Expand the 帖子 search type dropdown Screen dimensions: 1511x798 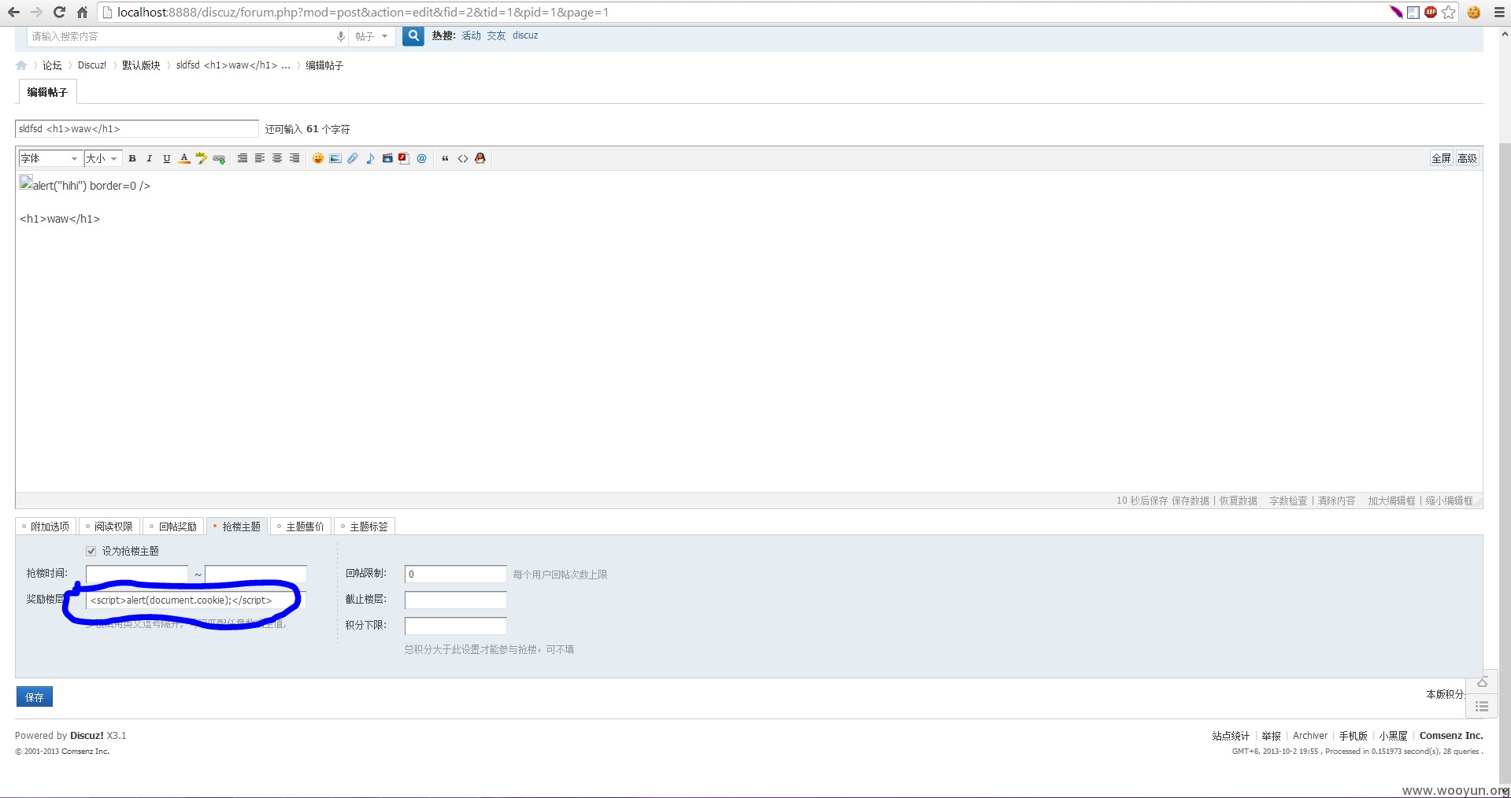(x=371, y=36)
